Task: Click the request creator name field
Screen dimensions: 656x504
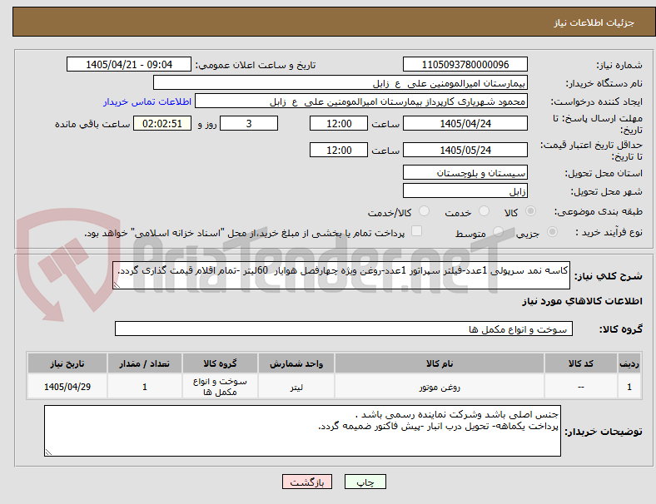Action: coord(361,101)
